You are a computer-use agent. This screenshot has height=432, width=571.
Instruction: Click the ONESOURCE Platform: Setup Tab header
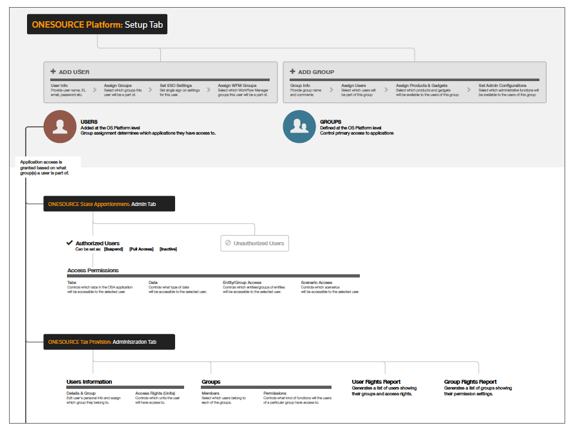(x=97, y=24)
